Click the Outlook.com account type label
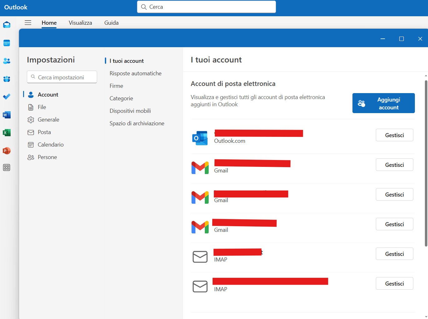 (230, 141)
